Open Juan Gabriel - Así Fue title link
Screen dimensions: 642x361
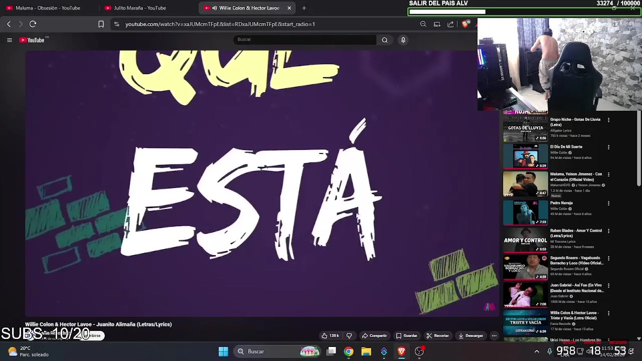577,288
